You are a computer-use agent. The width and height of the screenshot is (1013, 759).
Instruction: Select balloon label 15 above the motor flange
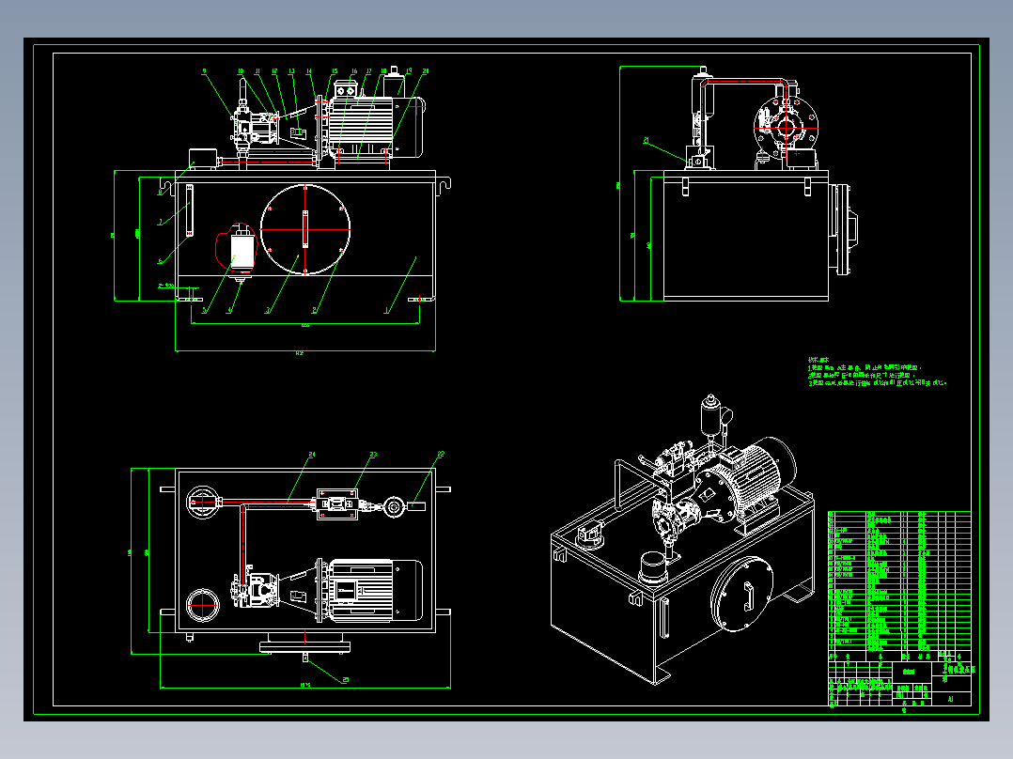(334, 71)
